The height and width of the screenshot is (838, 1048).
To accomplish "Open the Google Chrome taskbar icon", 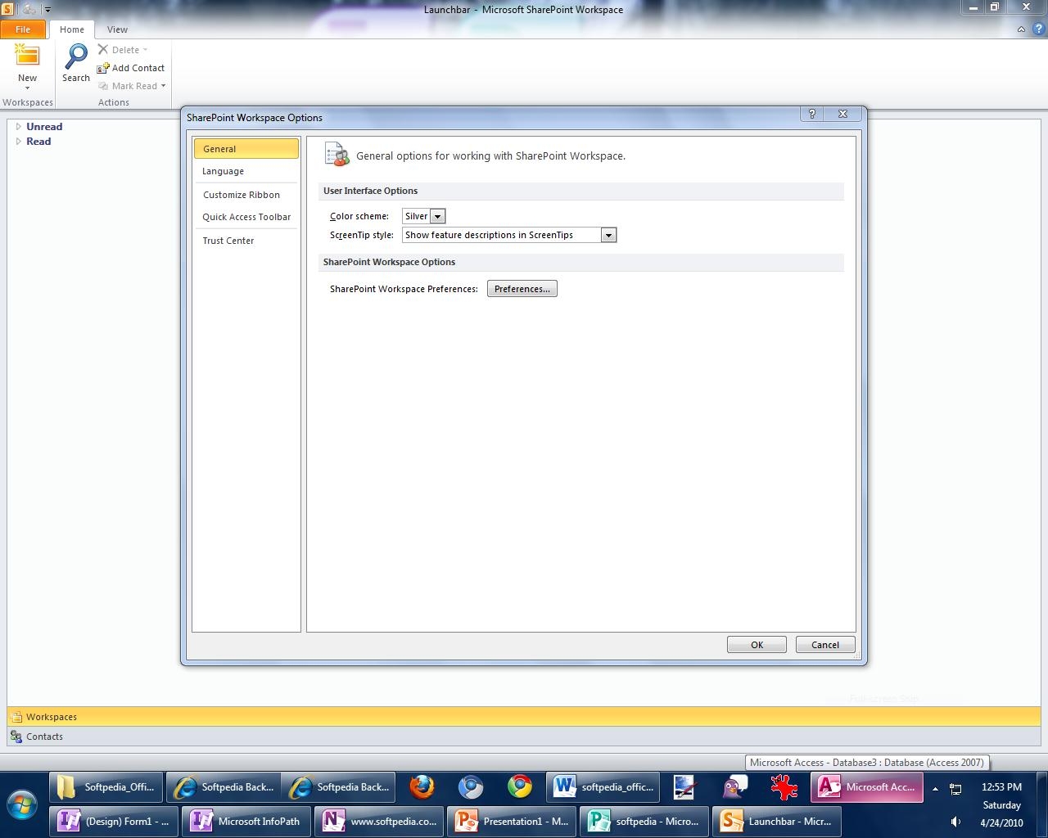I will [x=520, y=787].
